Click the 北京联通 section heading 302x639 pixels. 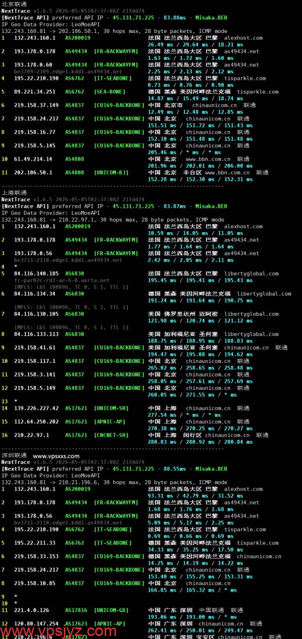tap(14, 4)
